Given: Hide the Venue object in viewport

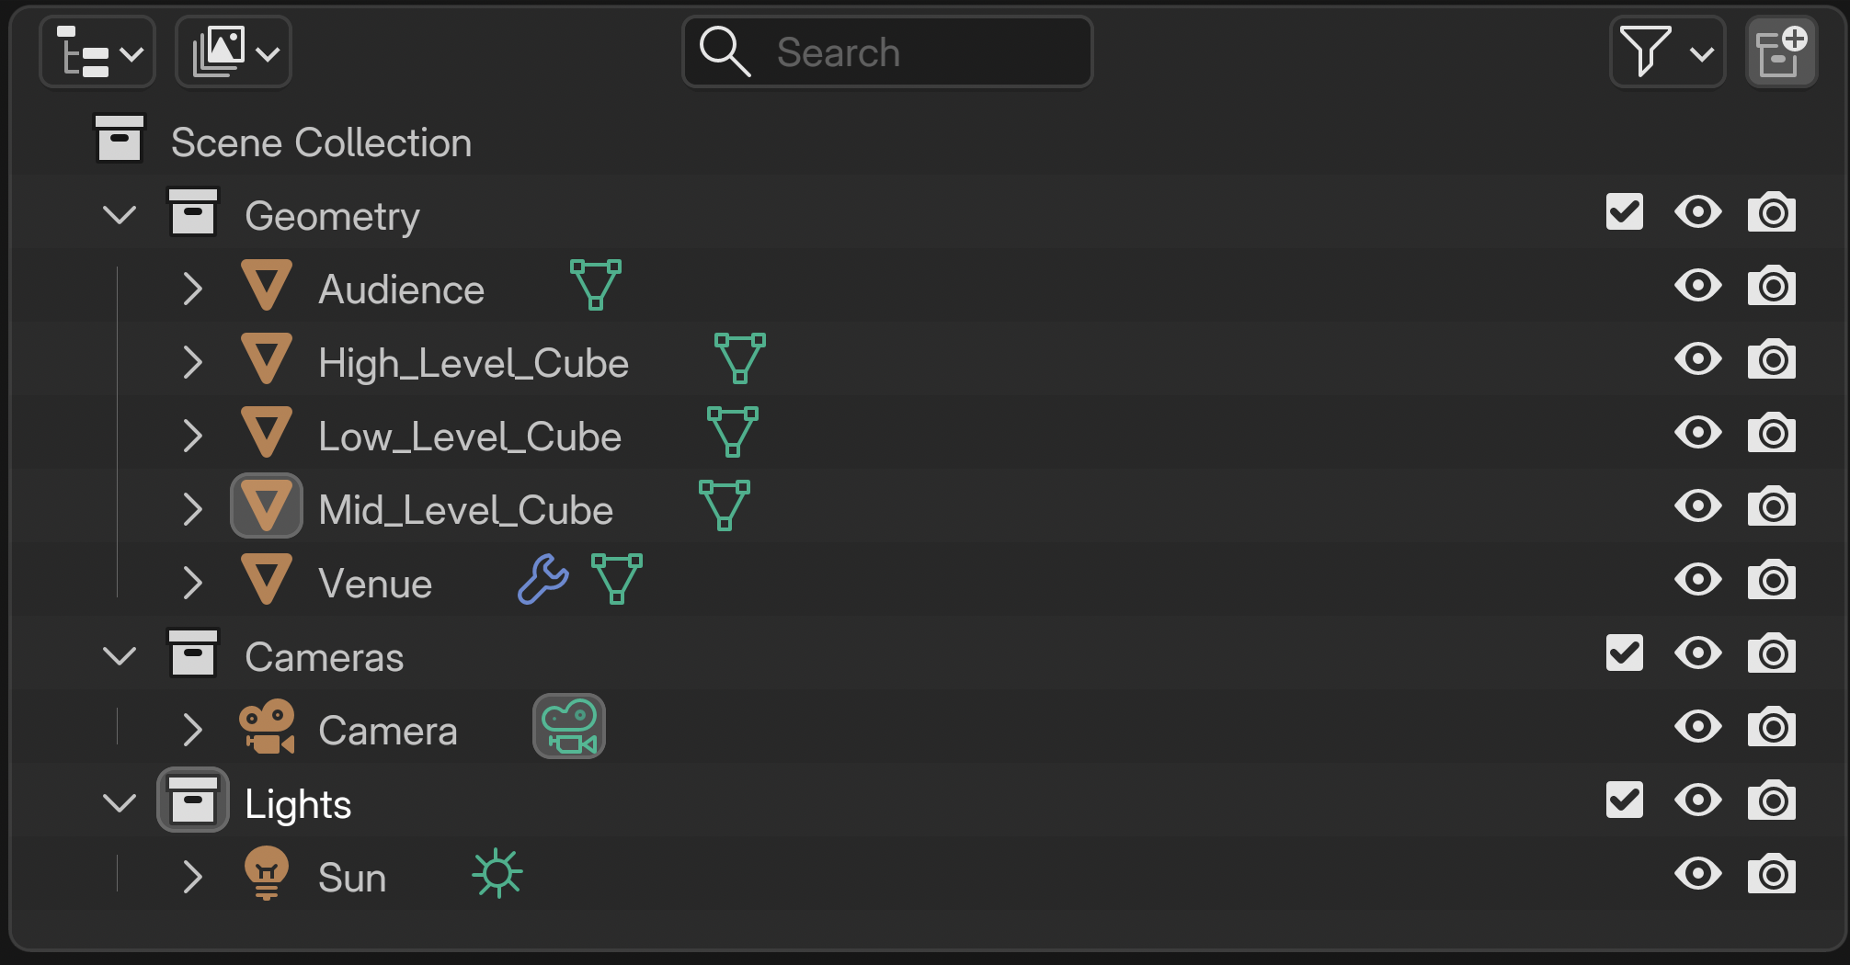Looking at the screenshot, I should [1697, 580].
